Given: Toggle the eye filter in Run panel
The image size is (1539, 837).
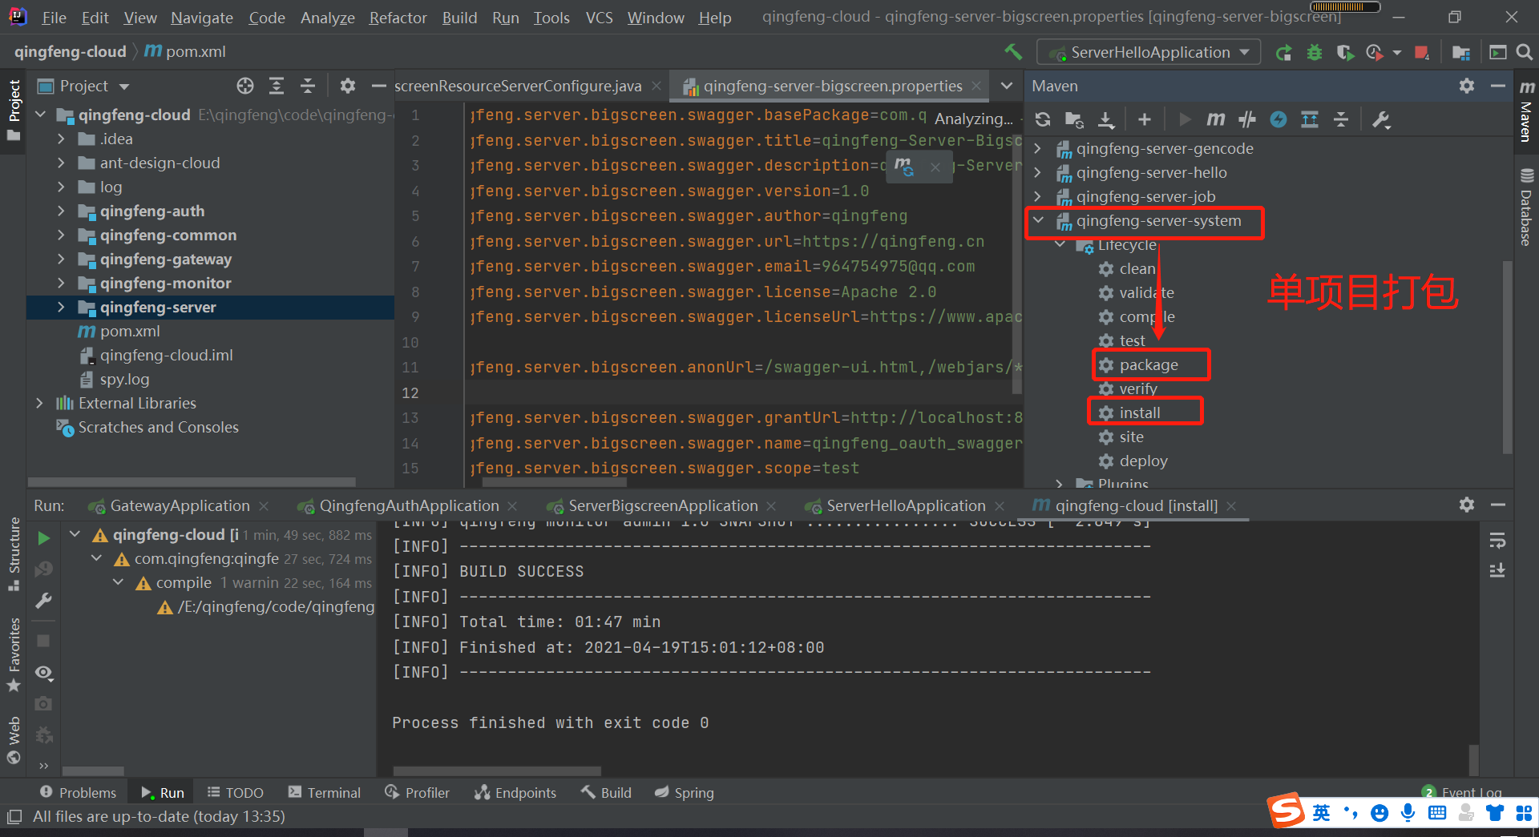Looking at the screenshot, I should [x=44, y=673].
